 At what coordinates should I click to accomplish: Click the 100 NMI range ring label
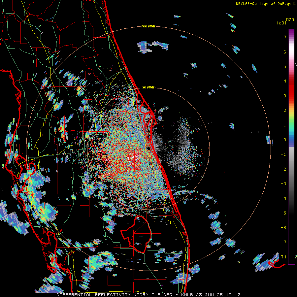(148, 26)
